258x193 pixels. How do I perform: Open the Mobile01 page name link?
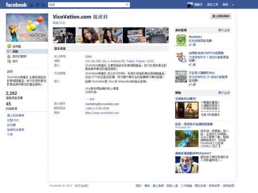pos(195,37)
